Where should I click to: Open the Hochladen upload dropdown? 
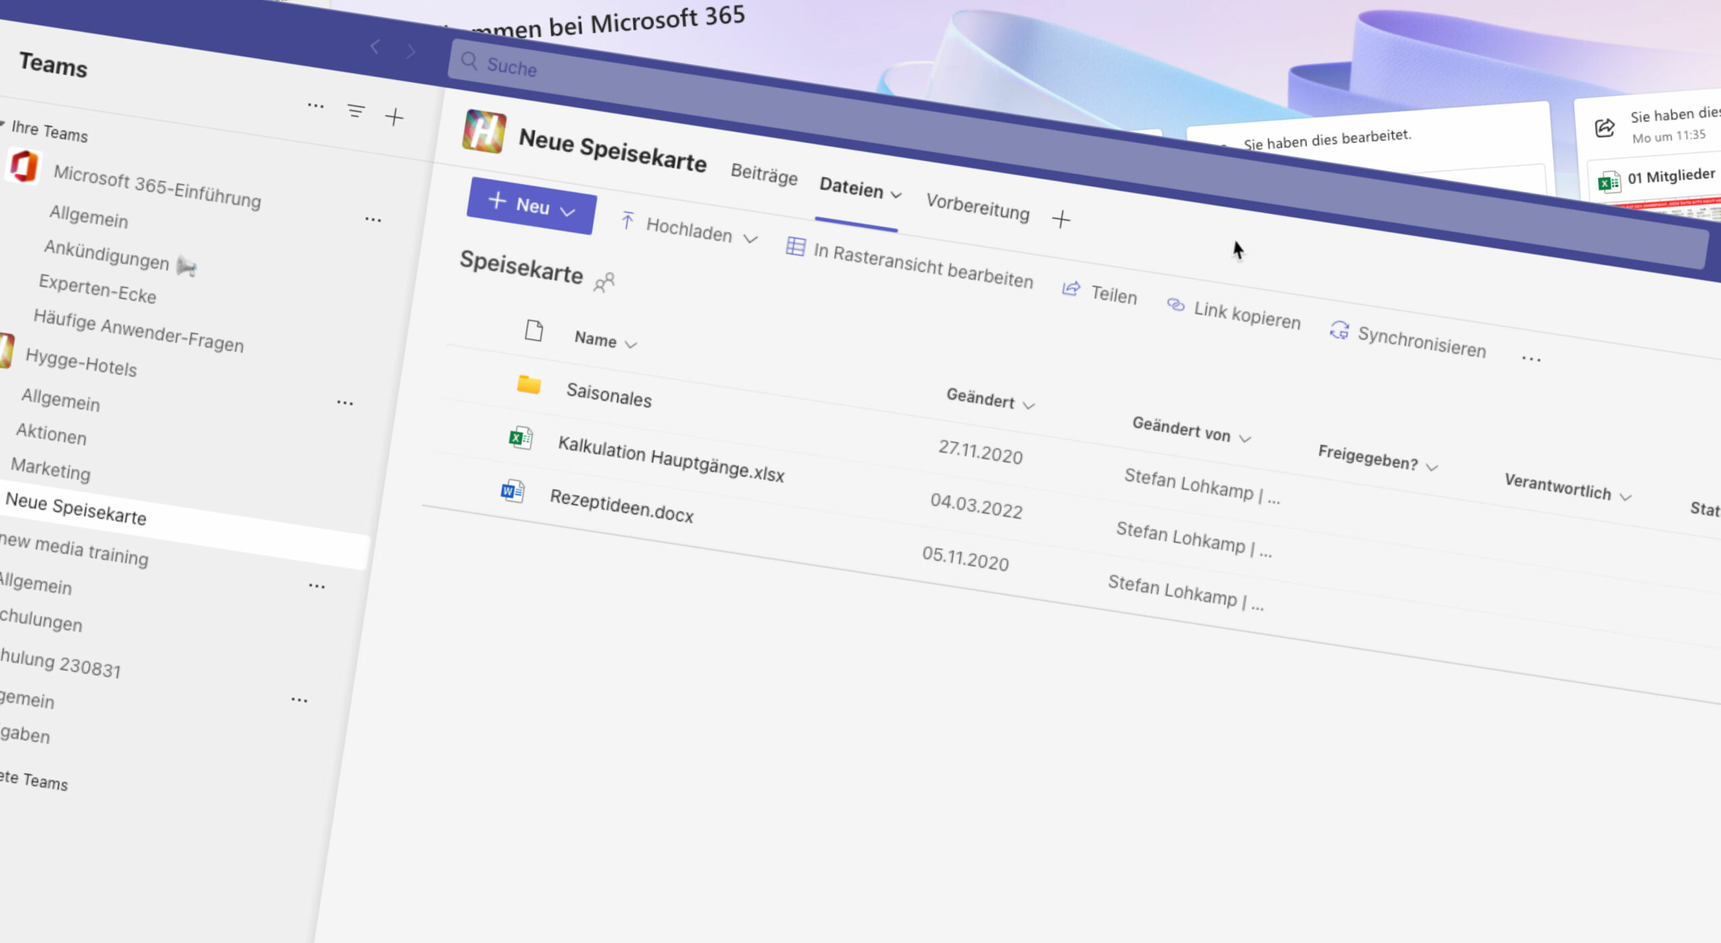[x=689, y=230]
